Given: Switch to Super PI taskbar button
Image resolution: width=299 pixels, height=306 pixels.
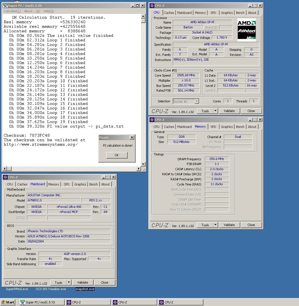Looking at the screenshot, I should (42, 302).
